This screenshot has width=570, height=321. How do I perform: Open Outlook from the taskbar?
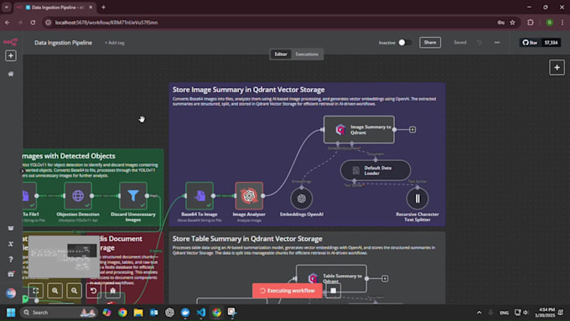(153, 313)
